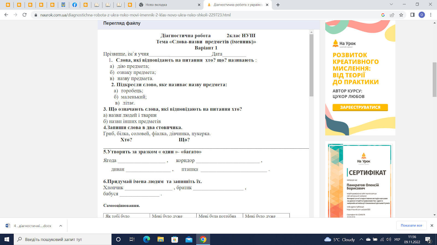The image size is (437, 245).
Task: Open the notifications action center
Action: point(428,240)
